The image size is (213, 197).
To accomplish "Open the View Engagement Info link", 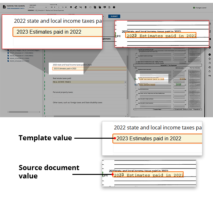I will pyautogui.click(x=16, y=8).
